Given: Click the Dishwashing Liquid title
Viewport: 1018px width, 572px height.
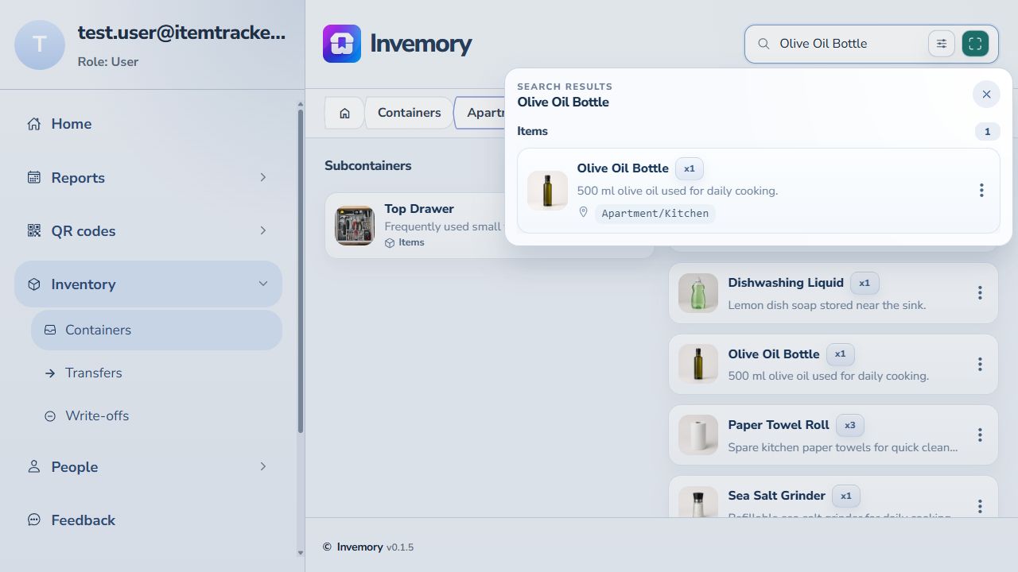Looking at the screenshot, I should click(x=786, y=283).
